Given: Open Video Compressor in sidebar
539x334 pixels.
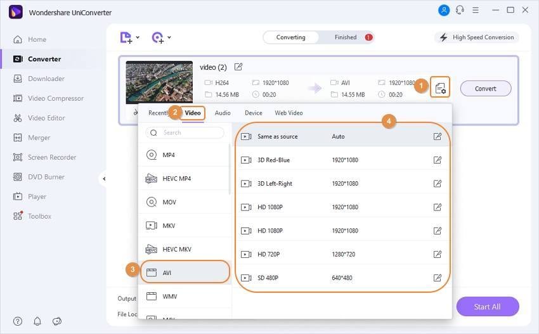Looking at the screenshot, I should point(48,98).
